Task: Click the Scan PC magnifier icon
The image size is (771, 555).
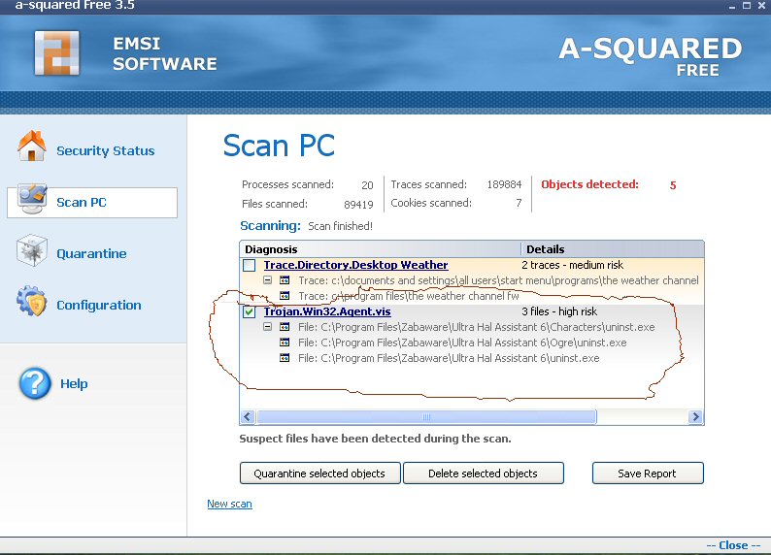Action: [x=31, y=200]
